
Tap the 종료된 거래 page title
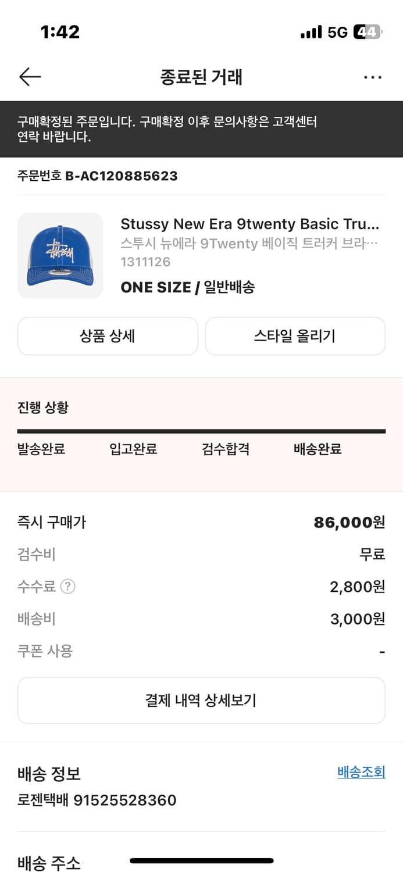coord(201,77)
